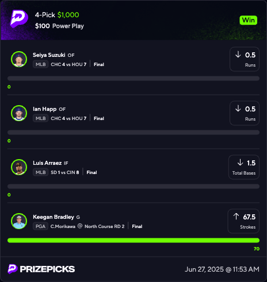This screenshot has height=282, width=267.
Task: Click Keegan Bradley's full green progress bar
Action: 133,240
